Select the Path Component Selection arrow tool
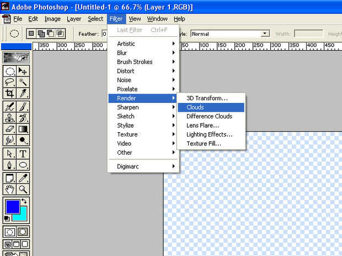Screen dimensions: 342x256 pyautogui.click(x=9, y=154)
